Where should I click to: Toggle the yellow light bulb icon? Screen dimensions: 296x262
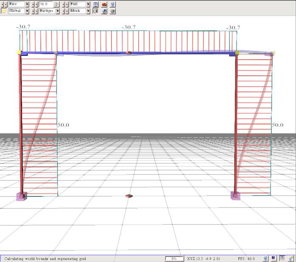click(x=4, y=11)
